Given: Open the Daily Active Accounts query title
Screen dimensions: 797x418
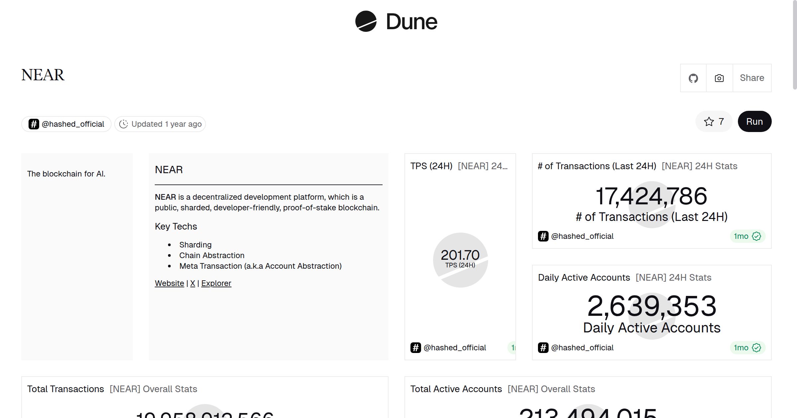Looking at the screenshot, I should tap(584, 278).
